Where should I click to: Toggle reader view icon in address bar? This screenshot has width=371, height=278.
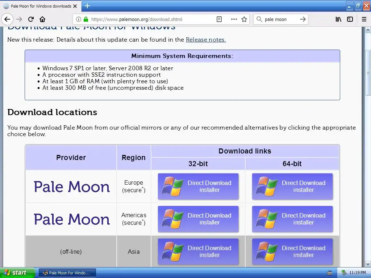click(219, 19)
